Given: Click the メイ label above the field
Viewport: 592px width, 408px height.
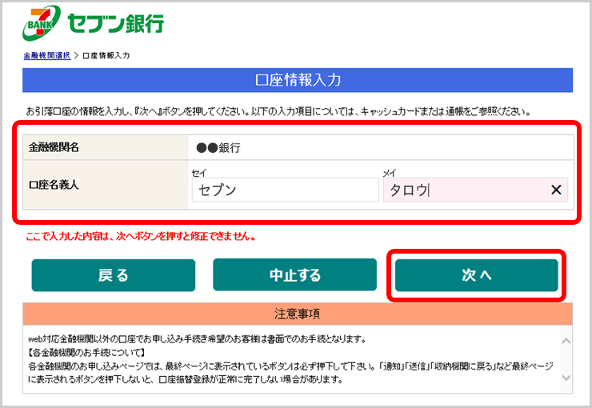Looking at the screenshot, I should pyautogui.click(x=390, y=173).
